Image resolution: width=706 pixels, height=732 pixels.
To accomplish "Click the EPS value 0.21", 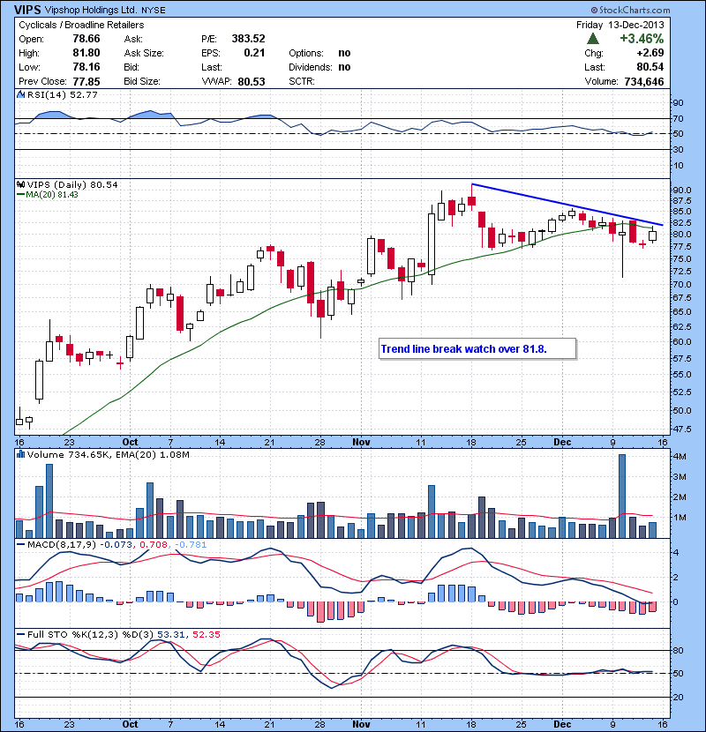I will (x=254, y=53).
